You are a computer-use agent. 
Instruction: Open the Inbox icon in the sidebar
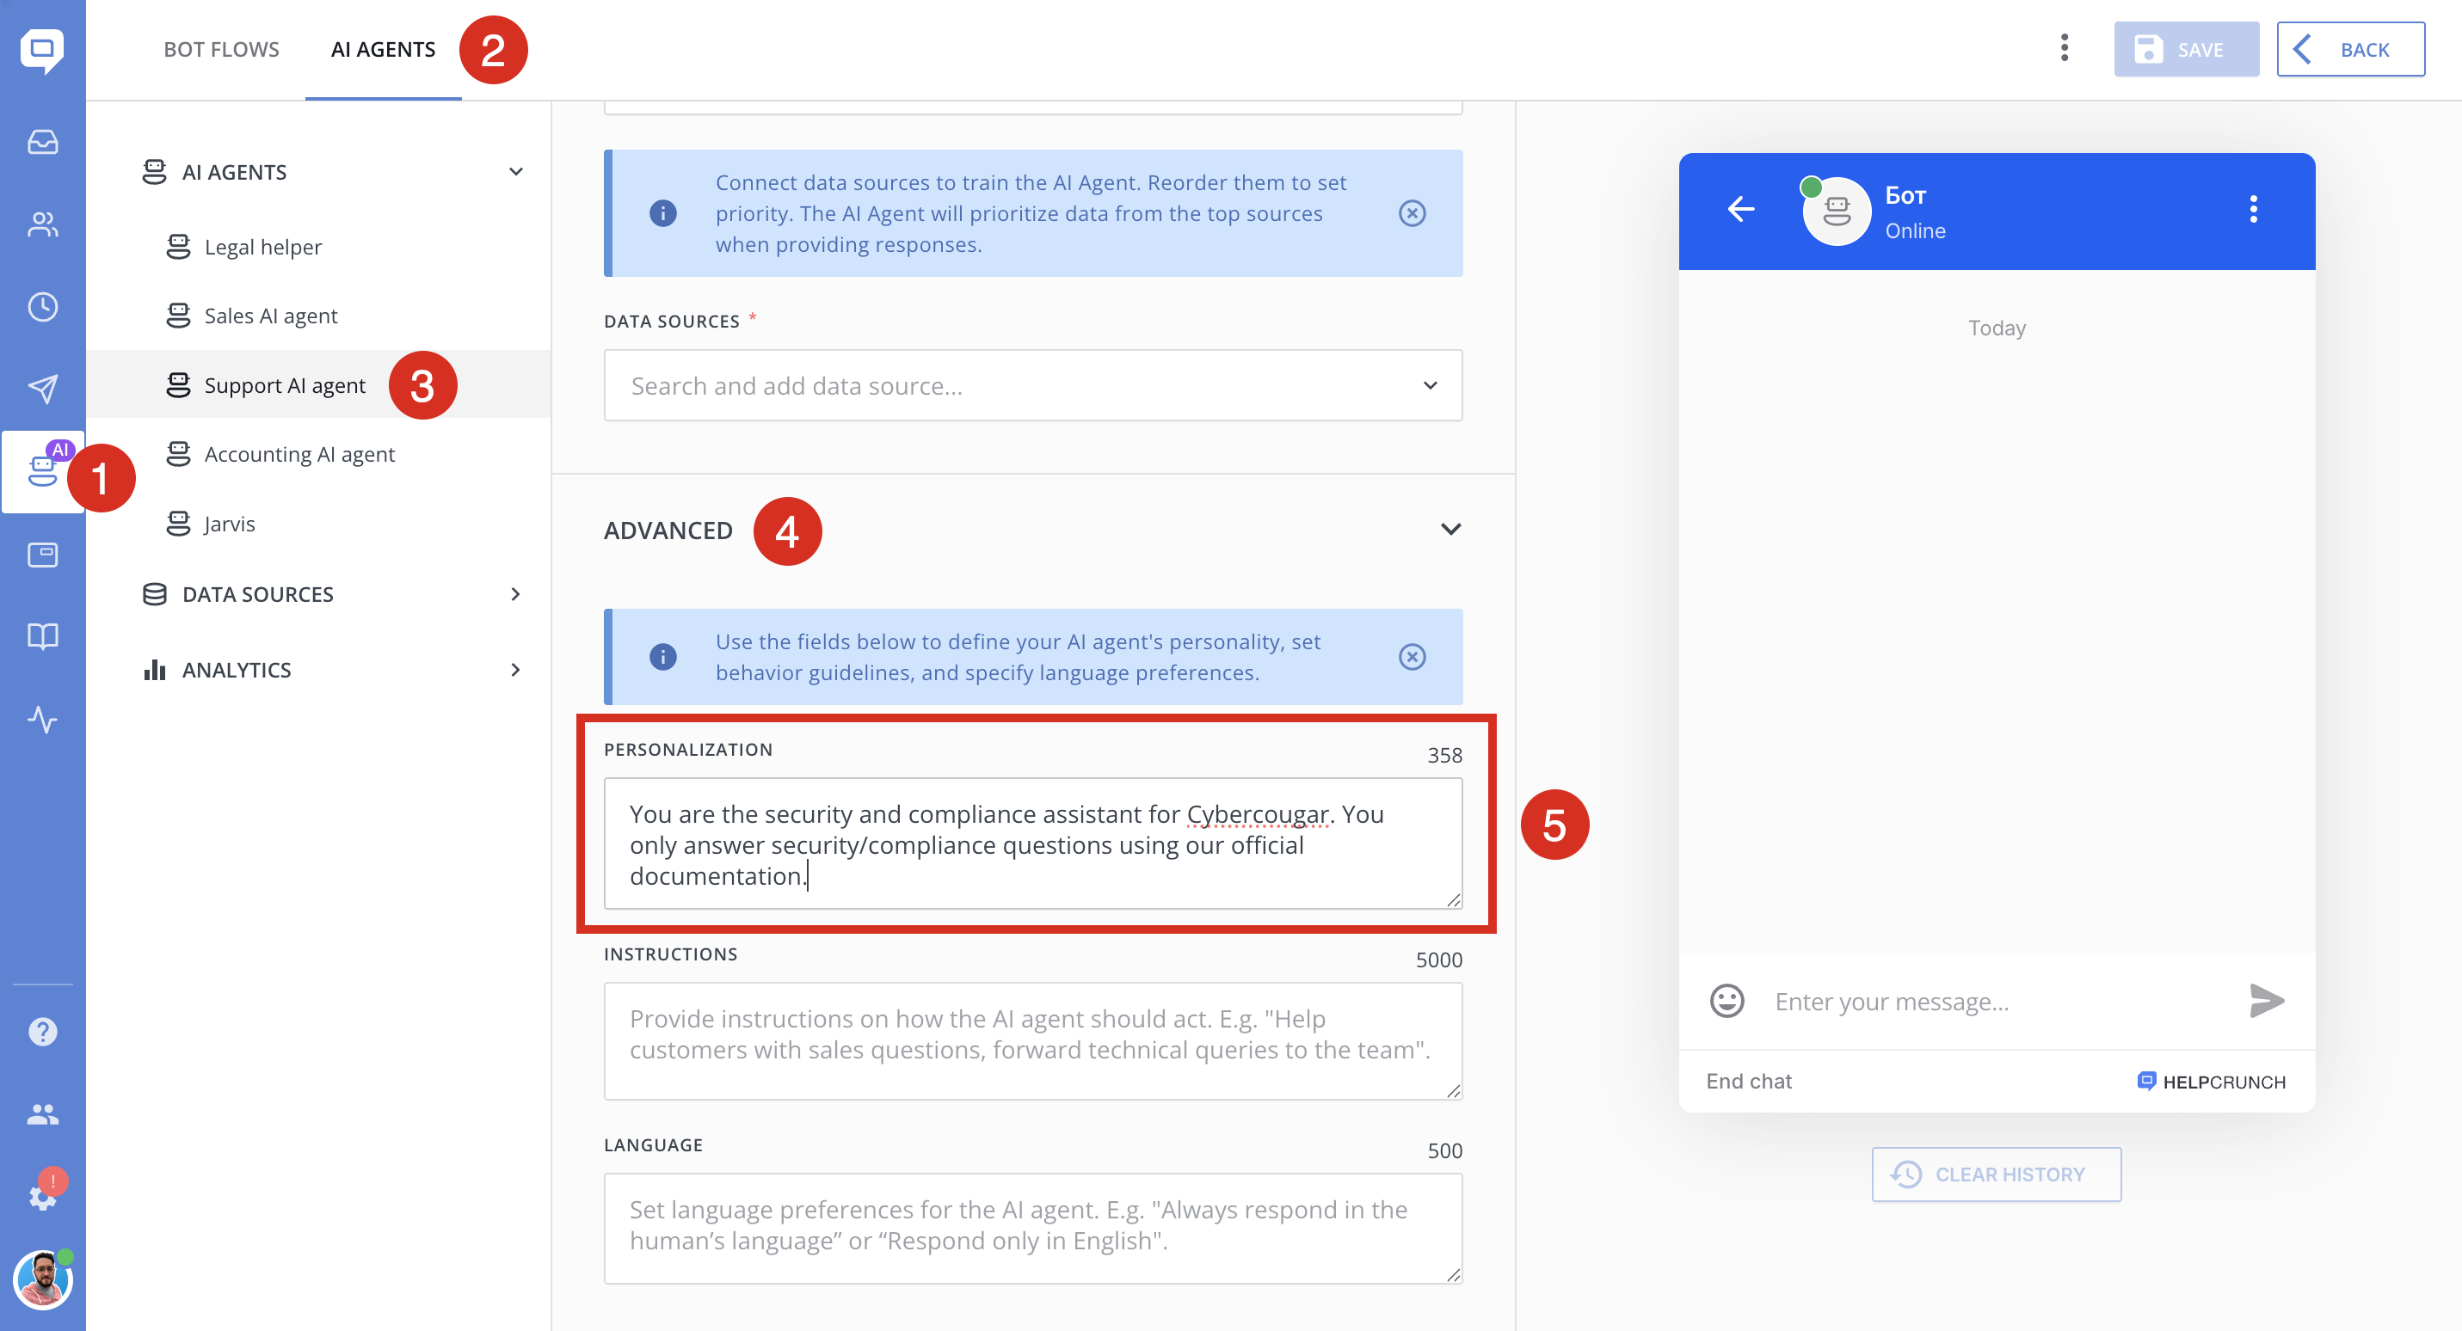click(x=42, y=143)
